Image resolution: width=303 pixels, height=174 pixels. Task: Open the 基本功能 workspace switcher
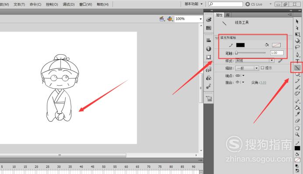[x=194, y=4]
